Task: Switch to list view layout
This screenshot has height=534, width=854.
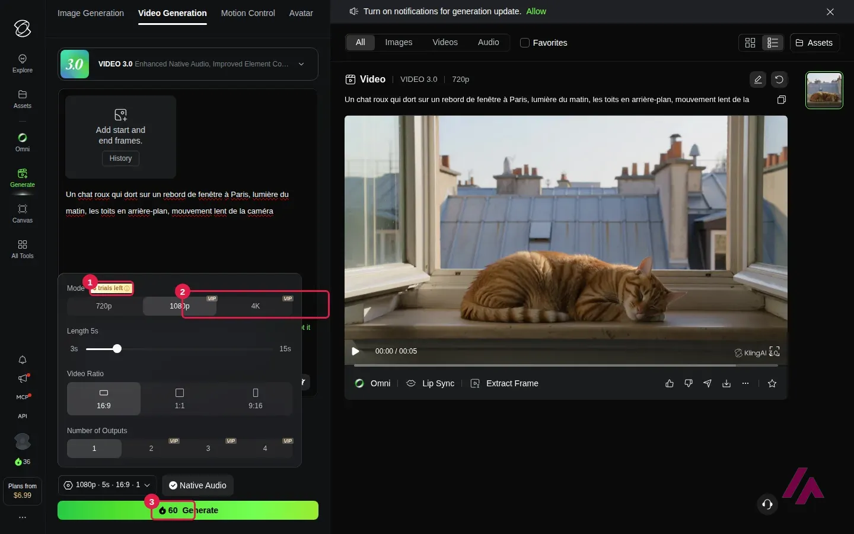Action: tap(773, 43)
